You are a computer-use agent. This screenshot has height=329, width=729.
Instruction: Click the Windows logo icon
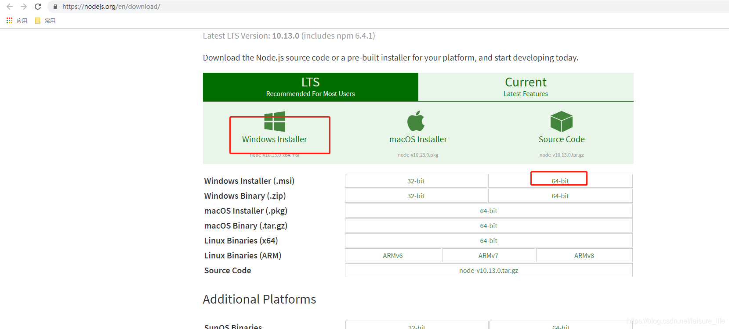pyautogui.click(x=275, y=122)
